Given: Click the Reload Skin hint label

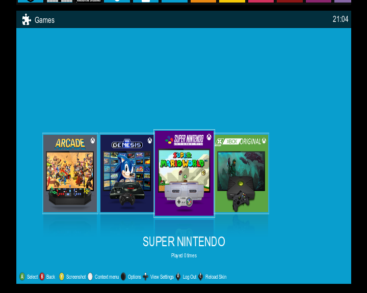Looking at the screenshot, I should 216,277.
